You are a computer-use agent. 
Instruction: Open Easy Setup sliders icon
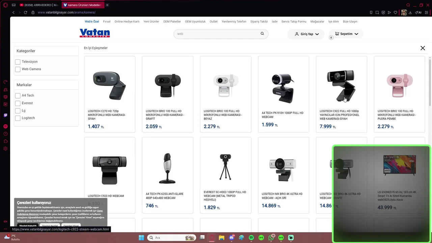point(426,12)
